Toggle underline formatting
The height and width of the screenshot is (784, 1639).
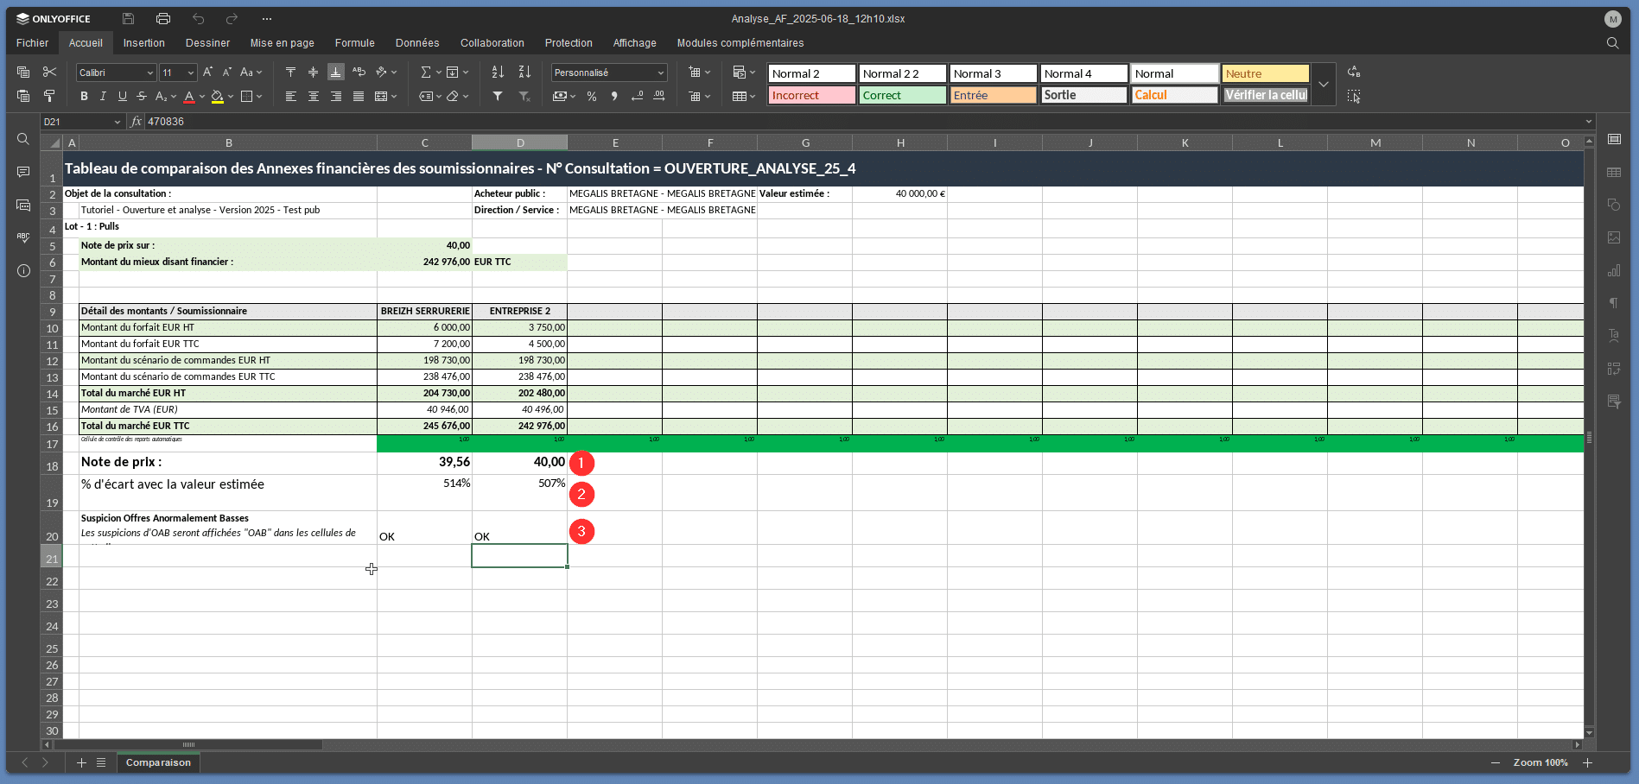[x=122, y=97]
